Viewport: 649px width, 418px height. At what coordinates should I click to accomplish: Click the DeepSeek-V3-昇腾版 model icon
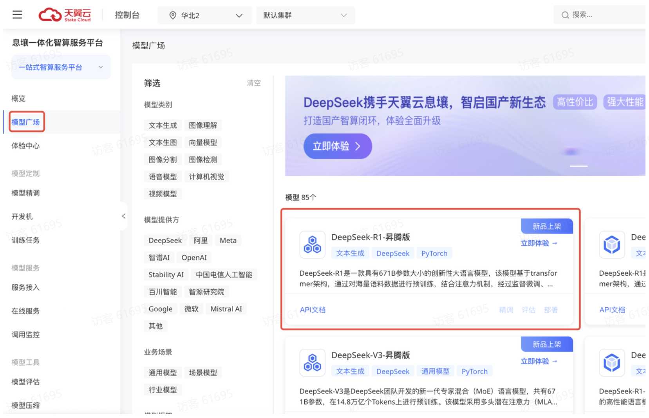[x=312, y=362]
